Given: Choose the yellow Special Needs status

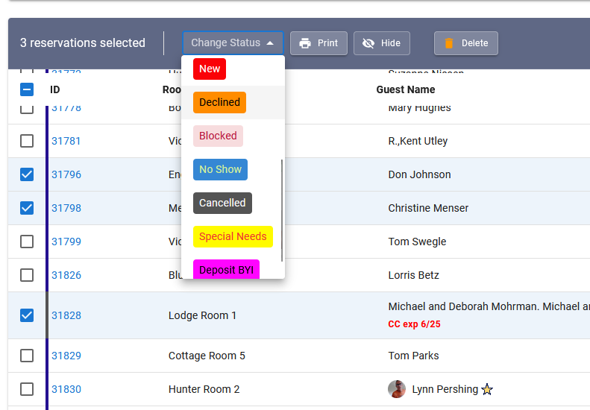Looking at the screenshot, I should 233,236.
